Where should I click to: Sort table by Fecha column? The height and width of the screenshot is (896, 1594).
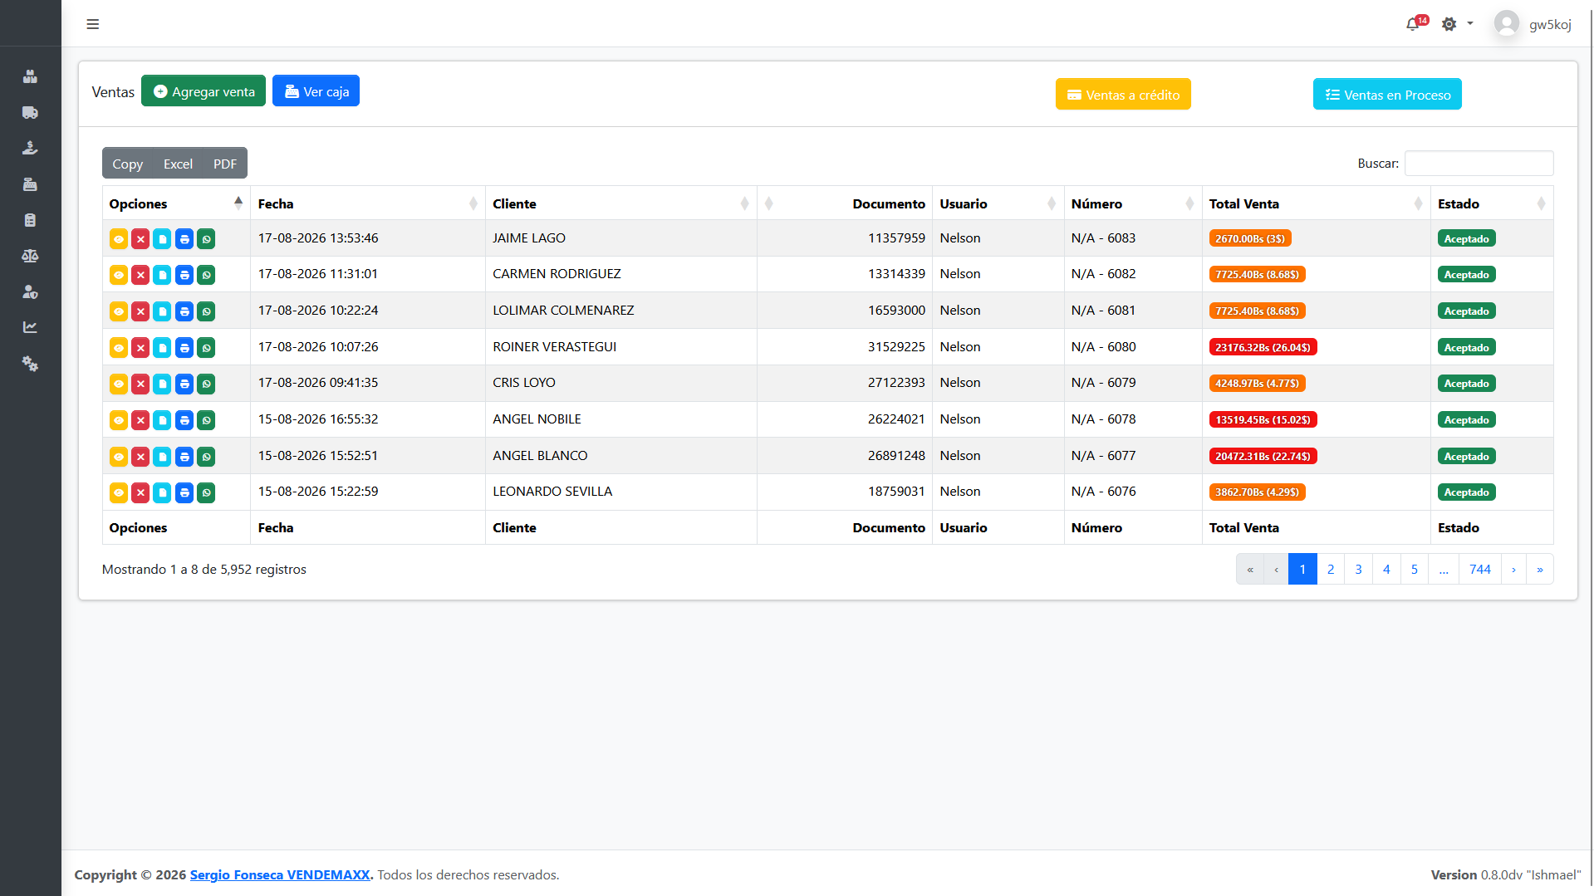(367, 203)
